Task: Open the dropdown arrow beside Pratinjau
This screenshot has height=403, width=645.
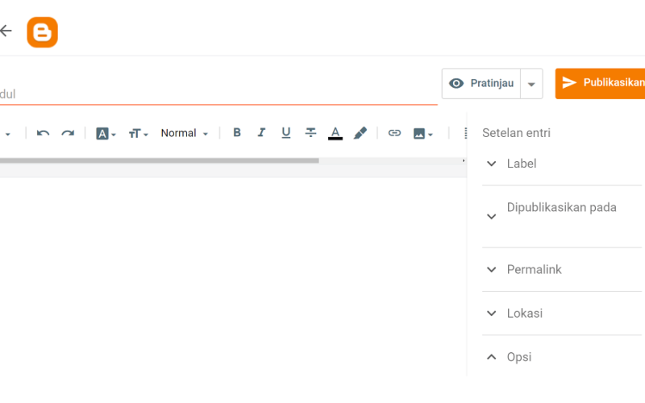Action: (x=531, y=84)
